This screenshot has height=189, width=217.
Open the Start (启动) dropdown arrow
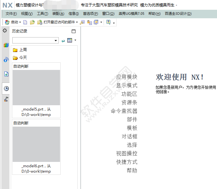pyautogui.click(x=20, y=22)
